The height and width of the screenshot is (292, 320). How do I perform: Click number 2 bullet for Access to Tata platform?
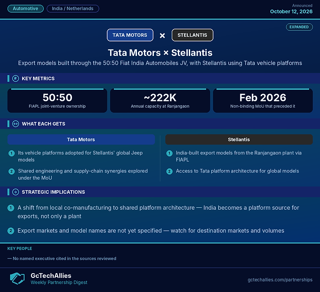click(x=169, y=172)
